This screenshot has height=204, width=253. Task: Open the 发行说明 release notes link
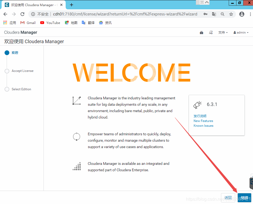coord(200,116)
